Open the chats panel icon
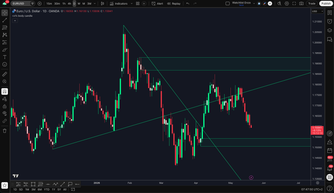This screenshot has height=193, width=334. pos(329,39)
